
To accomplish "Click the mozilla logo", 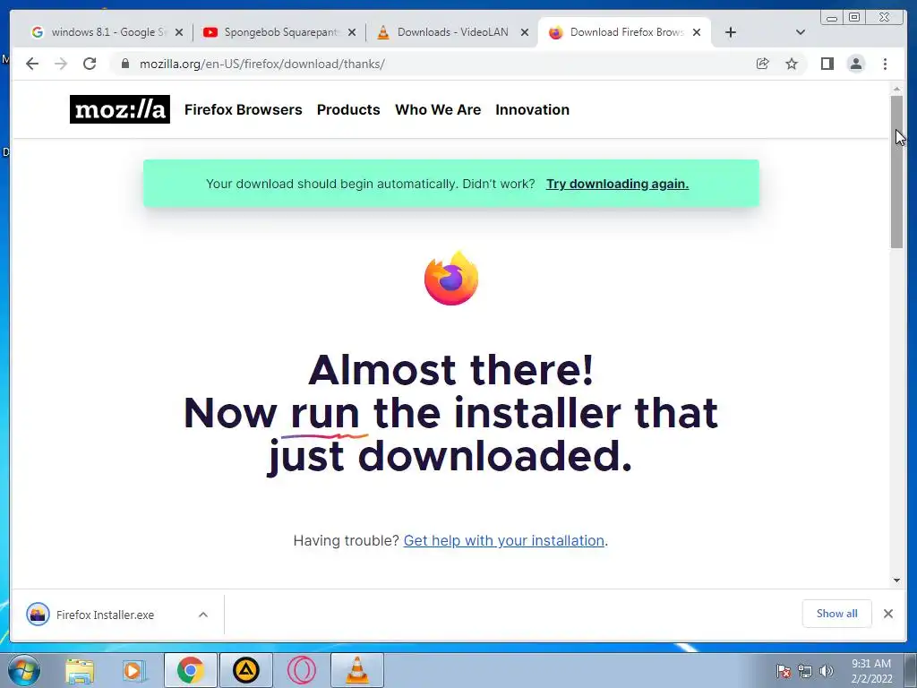I will tap(120, 109).
